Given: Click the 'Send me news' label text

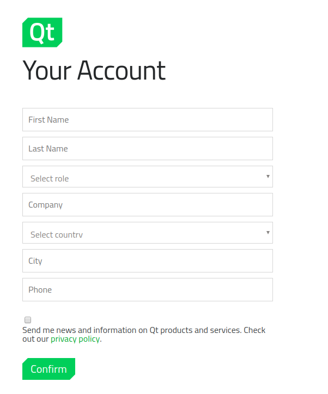Looking at the screenshot, I should click(x=144, y=335).
